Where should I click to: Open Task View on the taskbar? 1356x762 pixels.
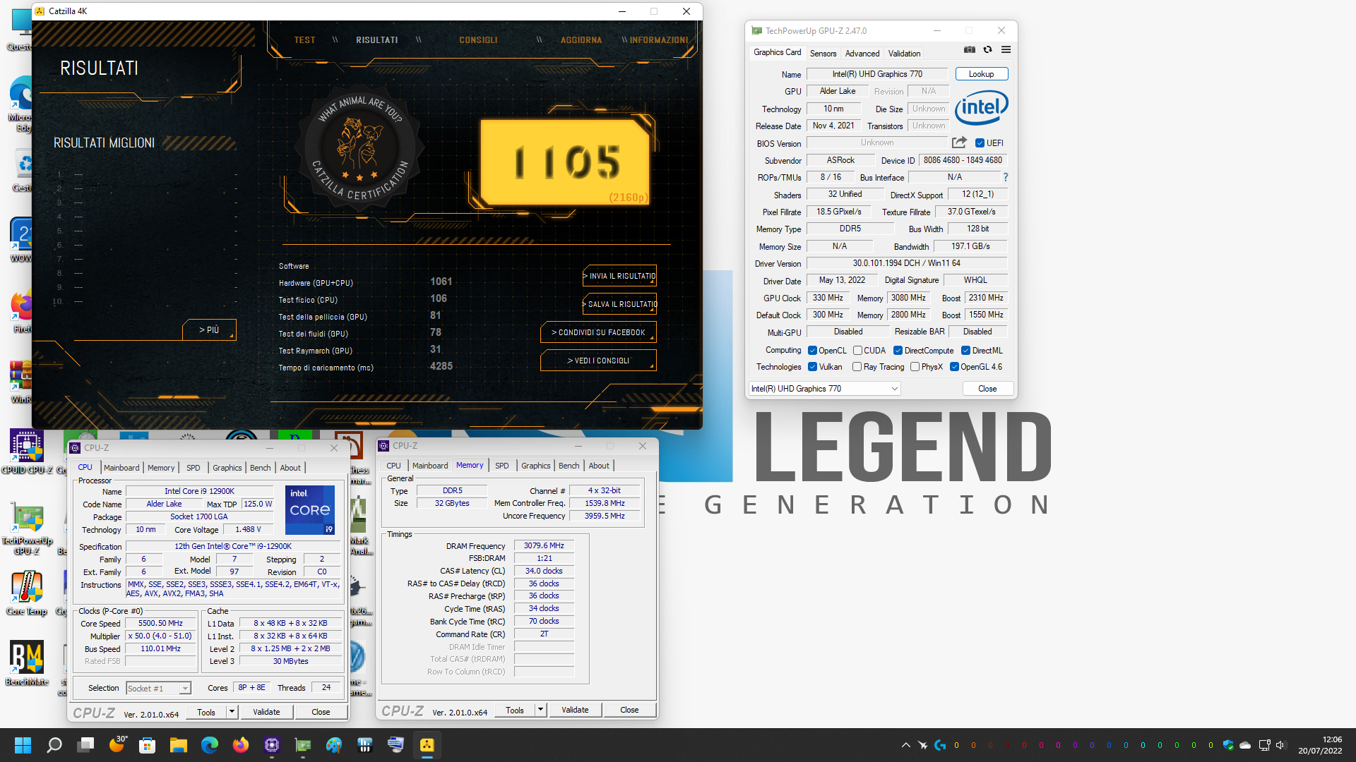[x=86, y=745]
